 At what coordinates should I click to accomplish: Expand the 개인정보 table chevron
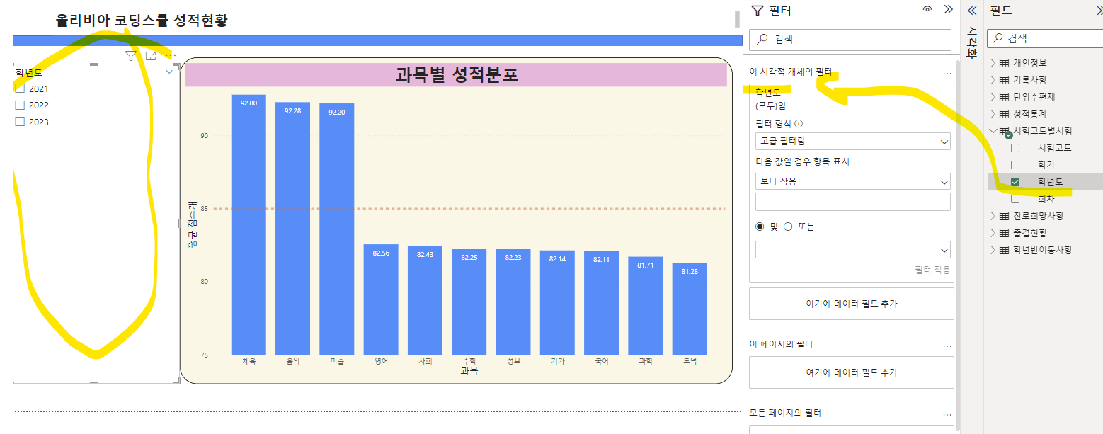(993, 63)
